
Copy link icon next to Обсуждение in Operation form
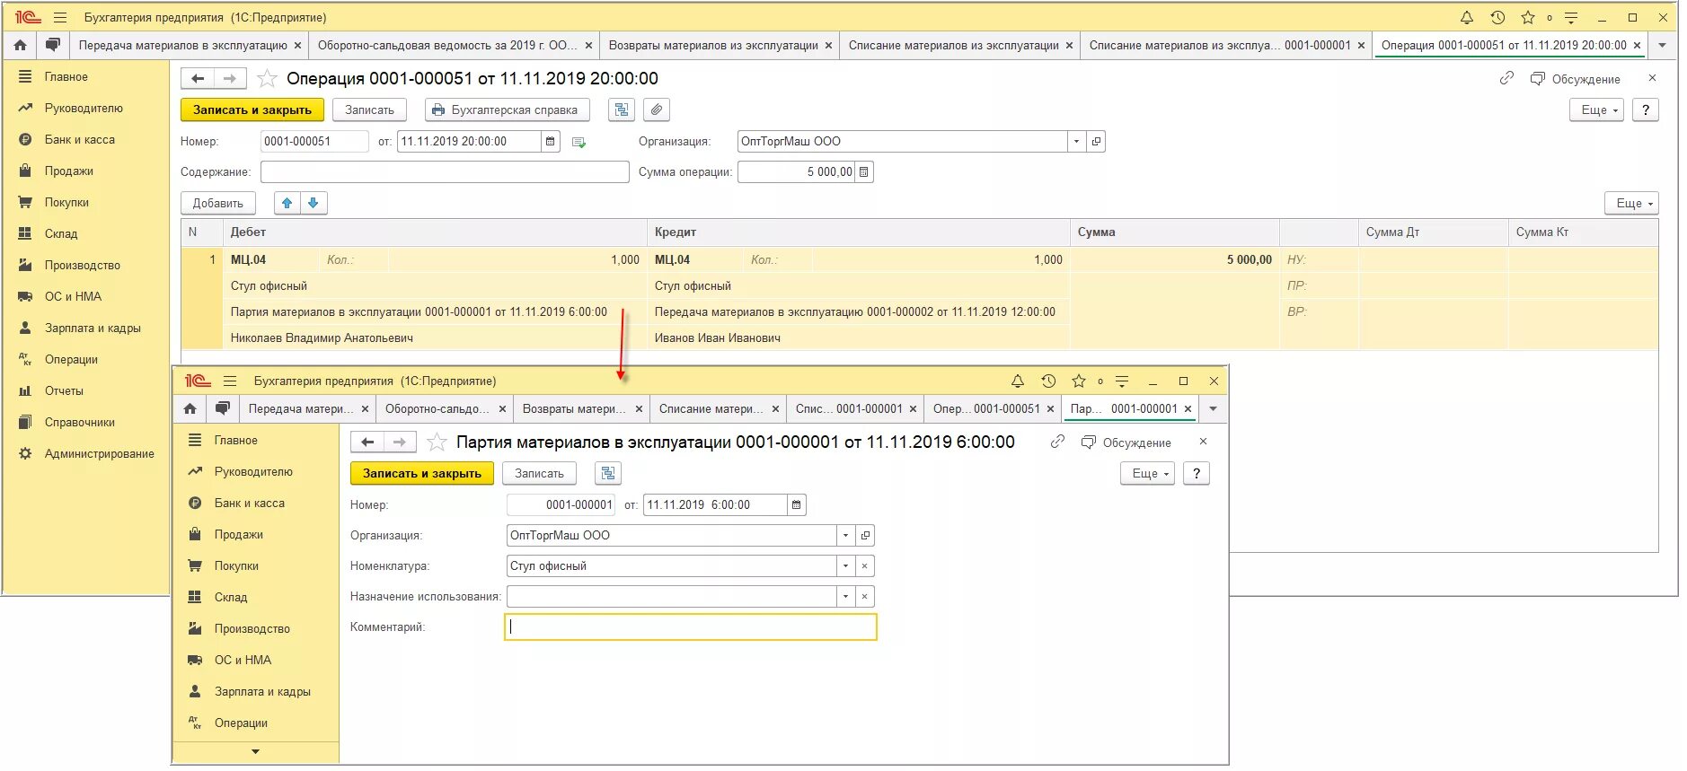pyautogui.click(x=1506, y=79)
